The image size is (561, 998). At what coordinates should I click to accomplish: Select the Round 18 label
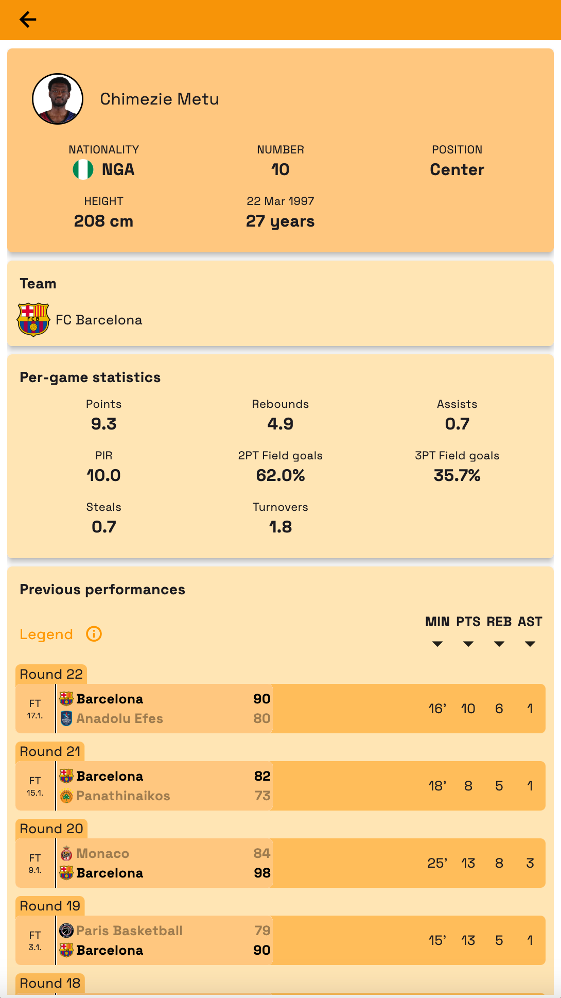(x=50, y=983)
